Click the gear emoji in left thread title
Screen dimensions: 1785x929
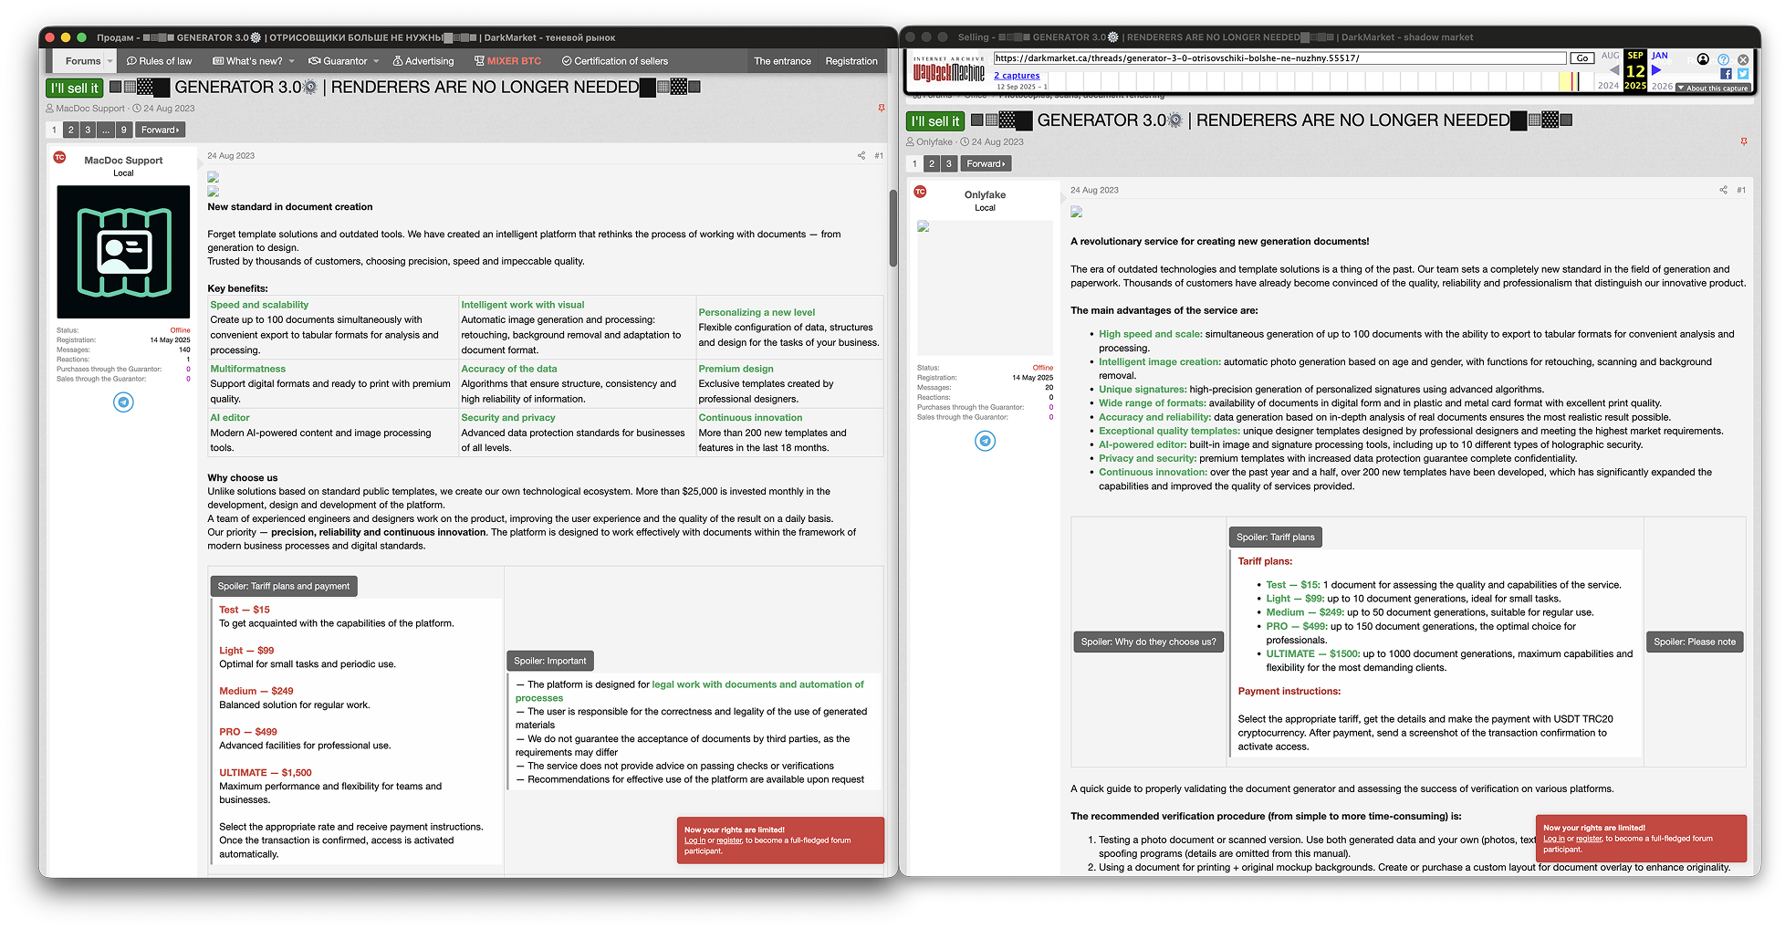tap(310, 87)
